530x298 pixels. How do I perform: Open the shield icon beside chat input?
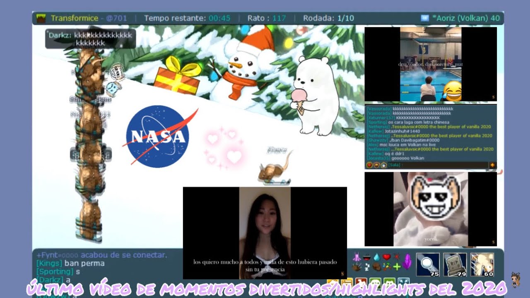pyautogui.click(x=377, y=165)
